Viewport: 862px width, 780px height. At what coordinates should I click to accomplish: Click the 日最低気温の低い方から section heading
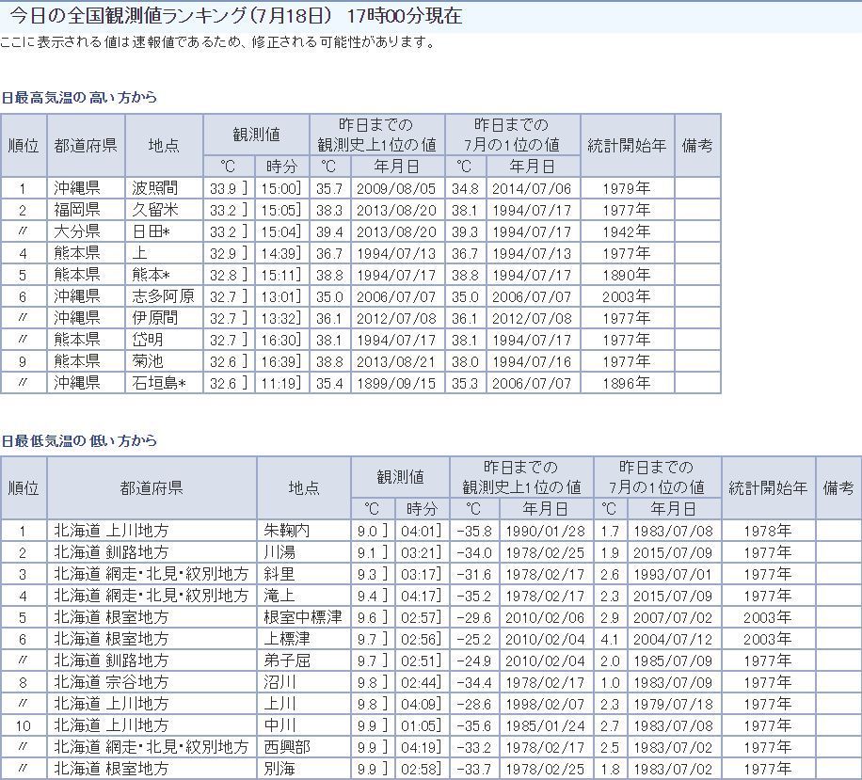(79, 440)
